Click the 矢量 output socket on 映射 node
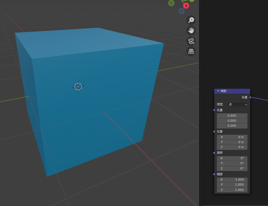 [x=250, y=97]
